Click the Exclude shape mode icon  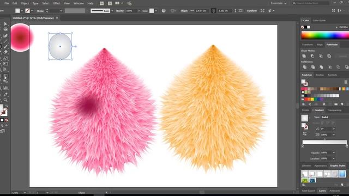coord(329,56)
